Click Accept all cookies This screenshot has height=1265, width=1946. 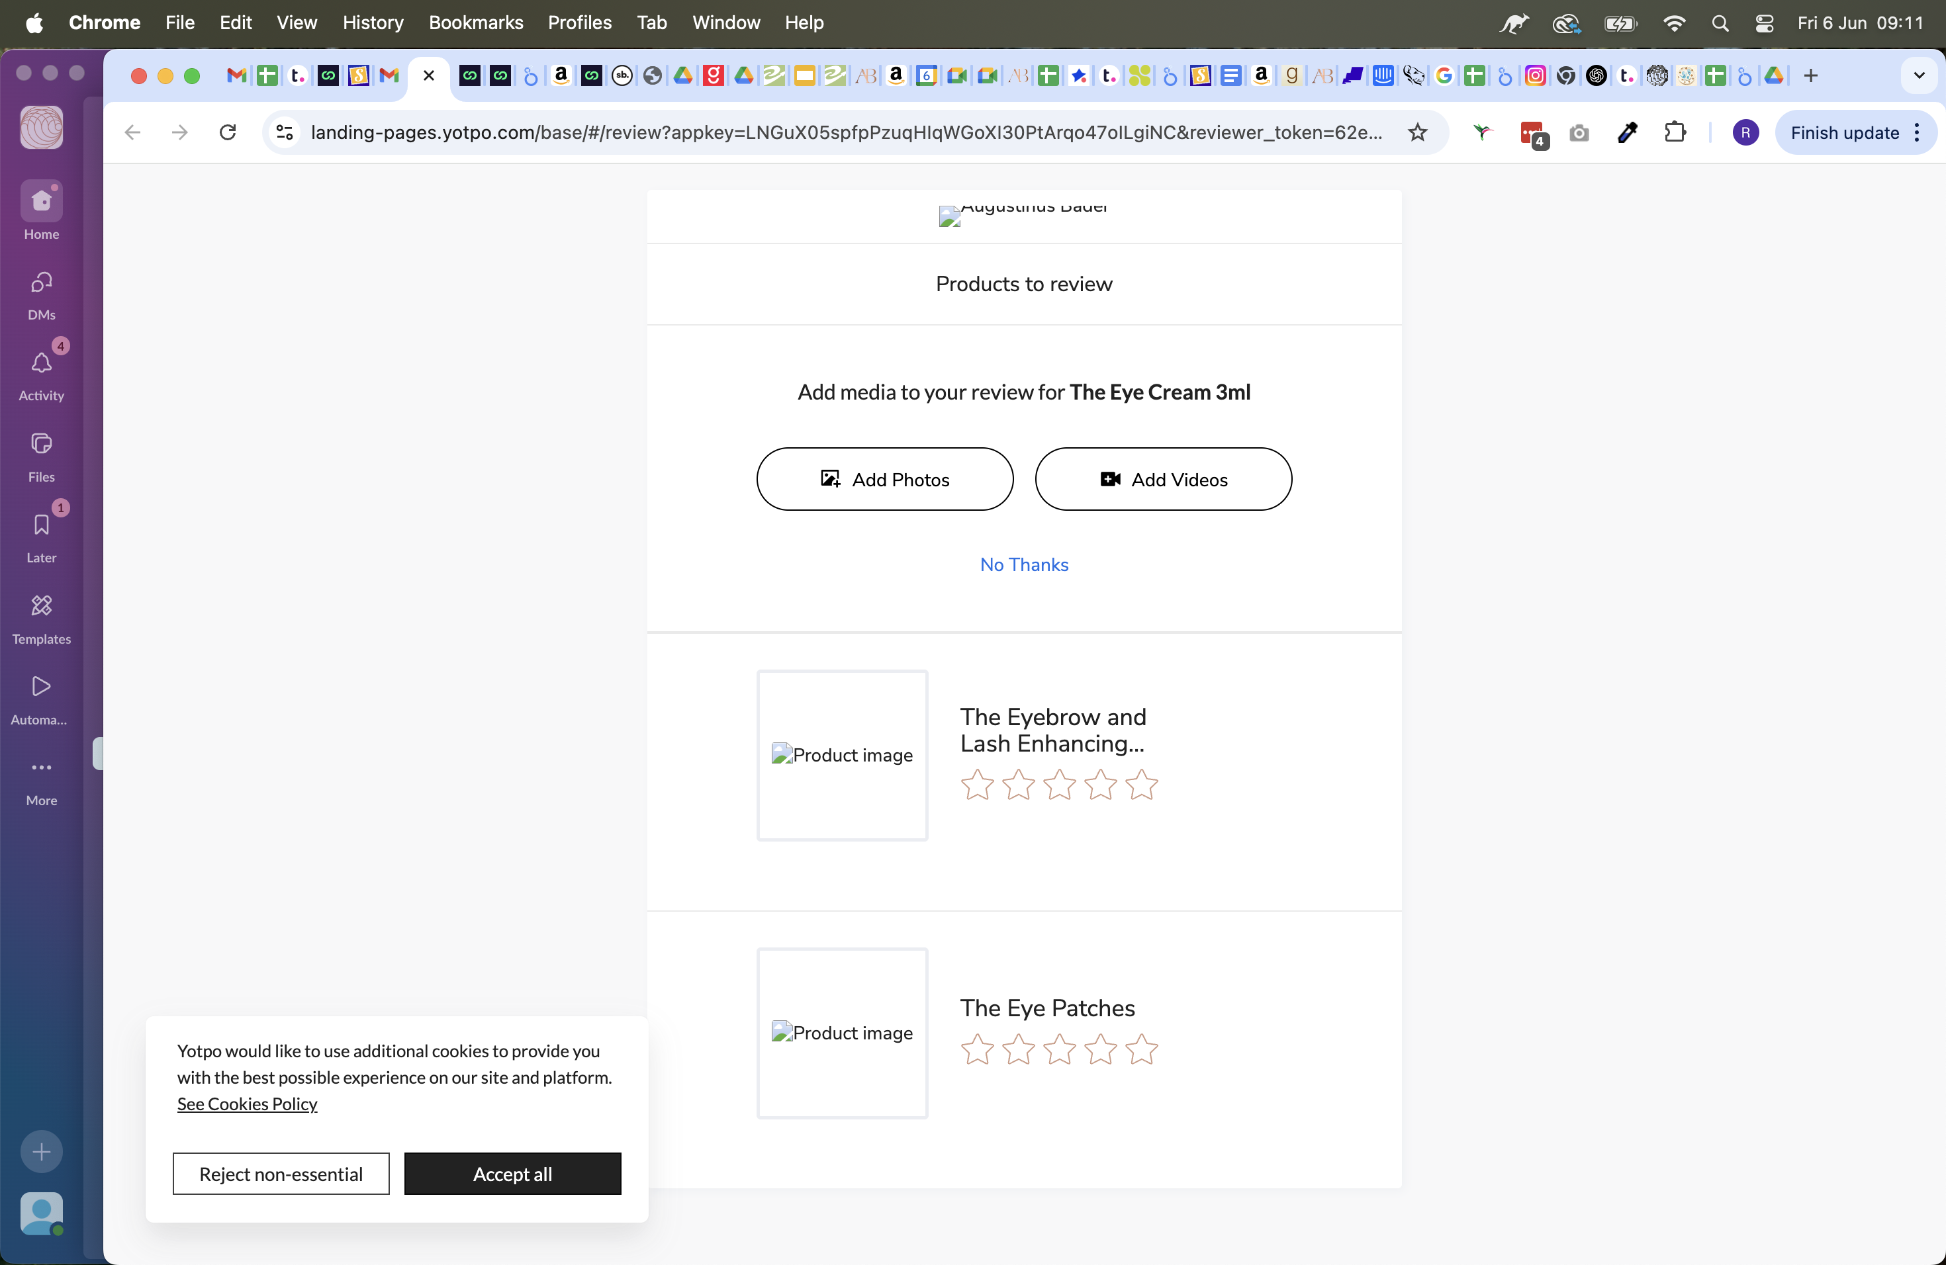tap(513, 1174)
